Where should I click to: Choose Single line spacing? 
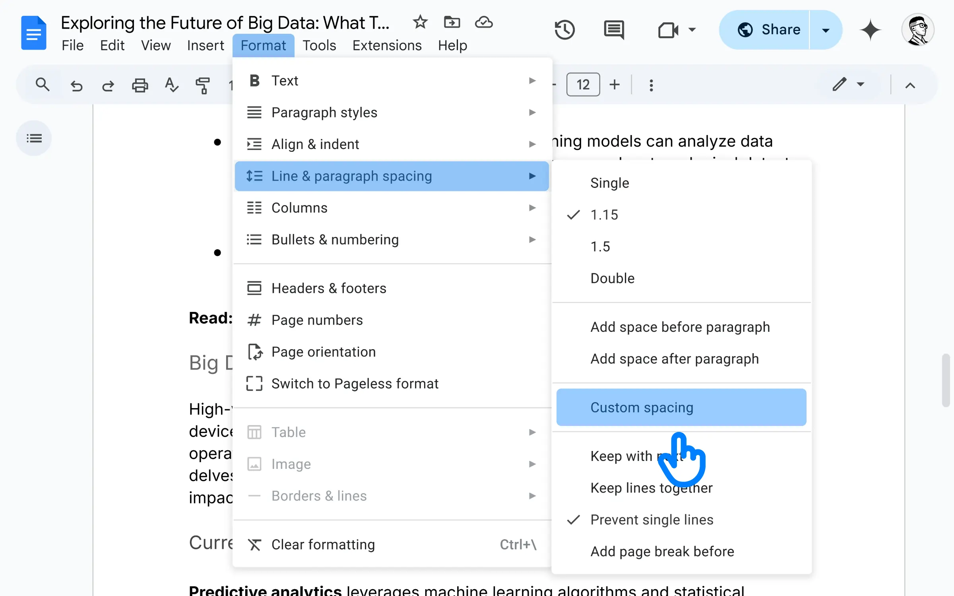(x=681, y=183)
